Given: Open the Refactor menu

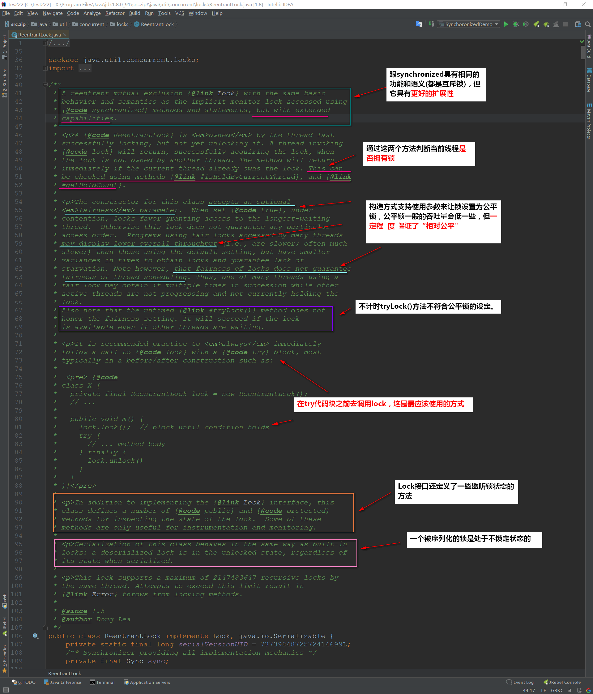Looking at the screenshot, I should (114, 13).
